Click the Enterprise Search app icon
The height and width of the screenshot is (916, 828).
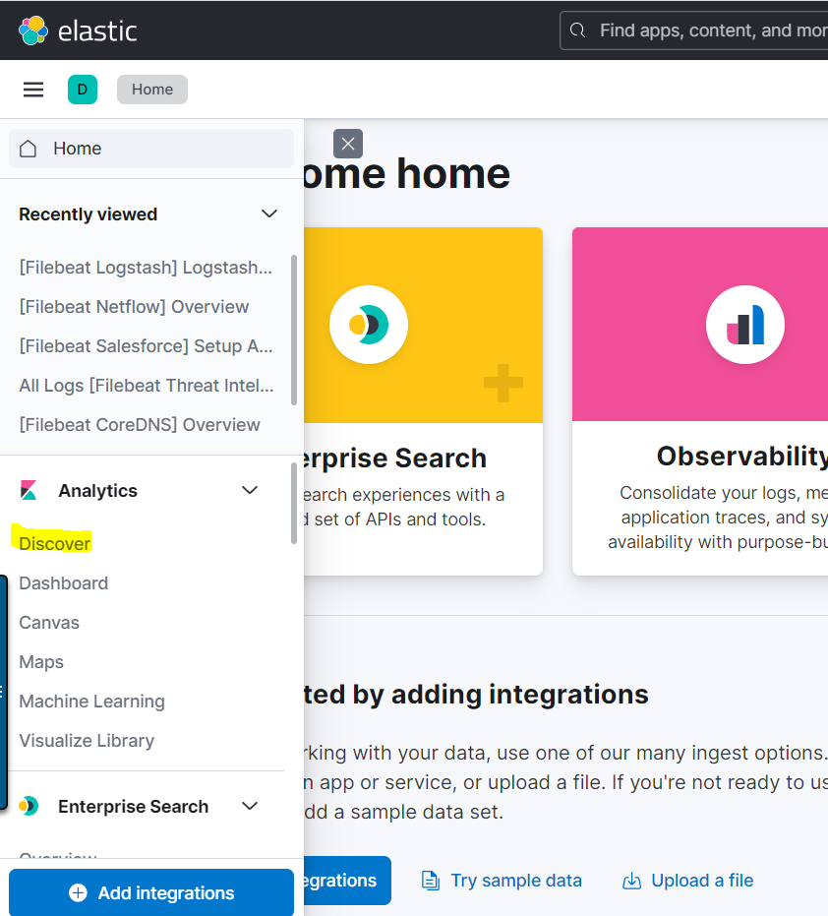coord(369,325)
